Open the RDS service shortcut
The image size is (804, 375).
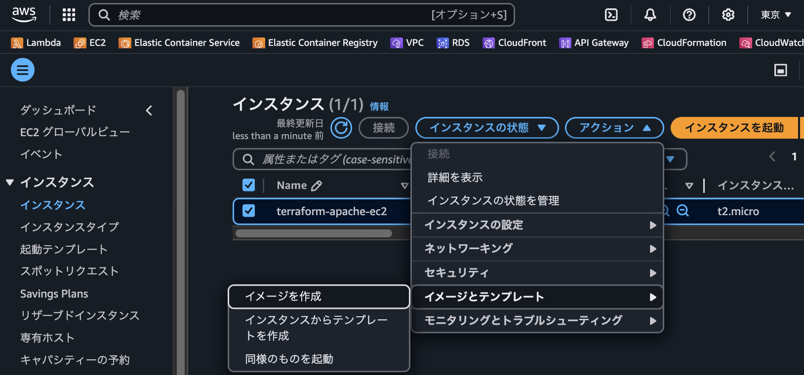[453, 43]
